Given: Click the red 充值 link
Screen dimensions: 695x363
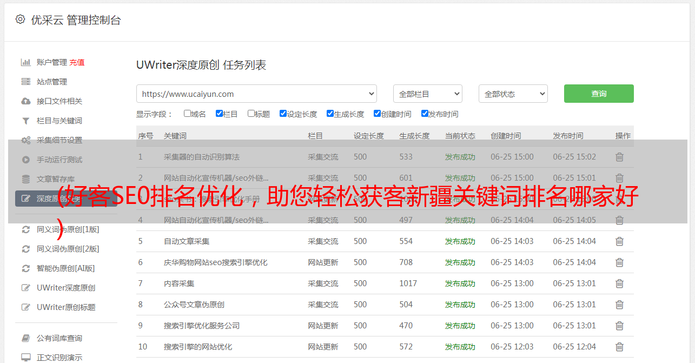Looking at the screenshot, I should point(77,62).
